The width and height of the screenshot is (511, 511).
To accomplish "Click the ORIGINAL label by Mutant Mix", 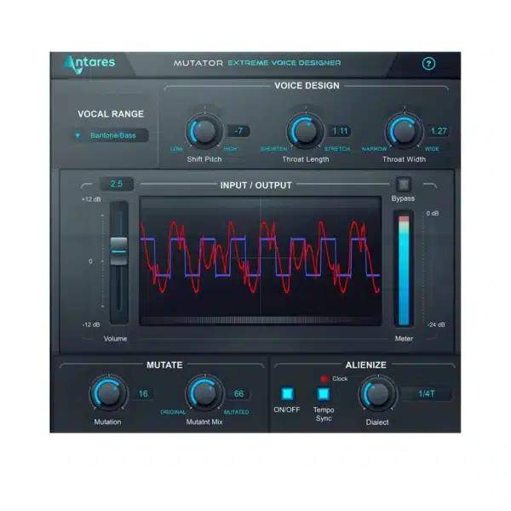I will [173, 412].
